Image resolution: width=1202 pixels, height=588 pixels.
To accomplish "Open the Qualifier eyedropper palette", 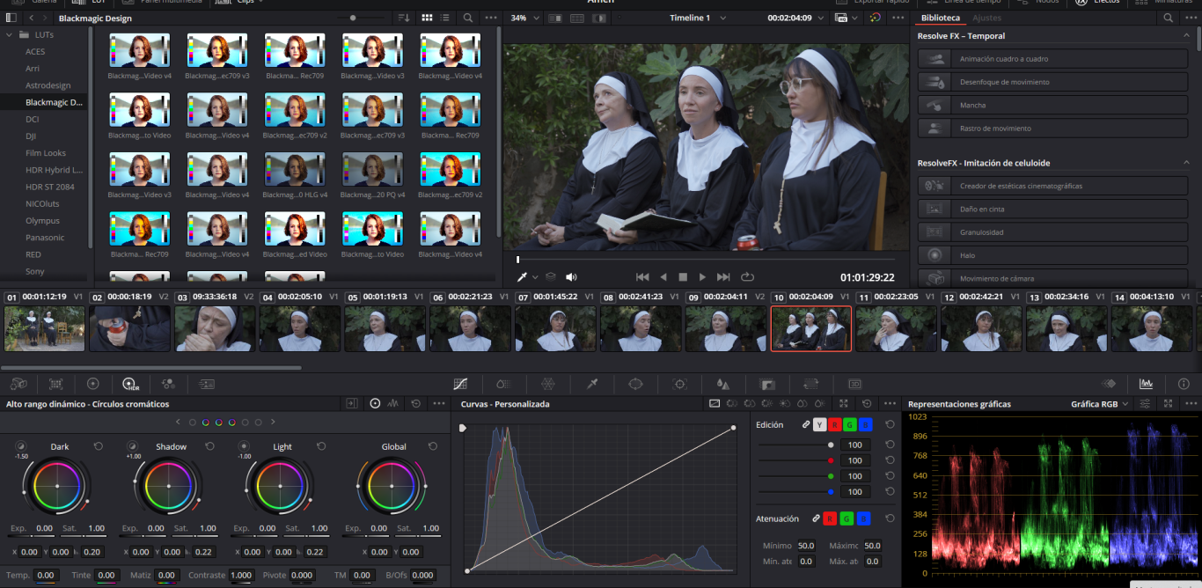I will pos(591,384).
